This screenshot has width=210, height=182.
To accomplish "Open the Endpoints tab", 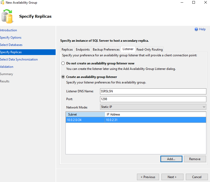I will click(83, 50).
